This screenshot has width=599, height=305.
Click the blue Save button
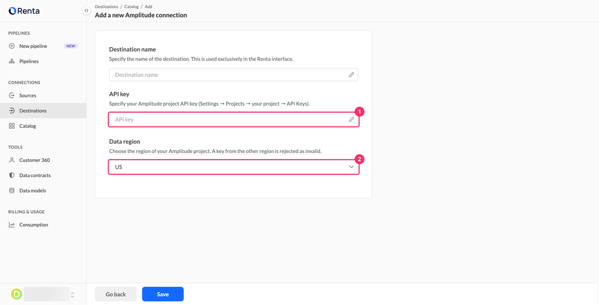(x=163, y=294)
